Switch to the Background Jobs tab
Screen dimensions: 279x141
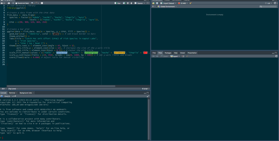coord(26,93)
